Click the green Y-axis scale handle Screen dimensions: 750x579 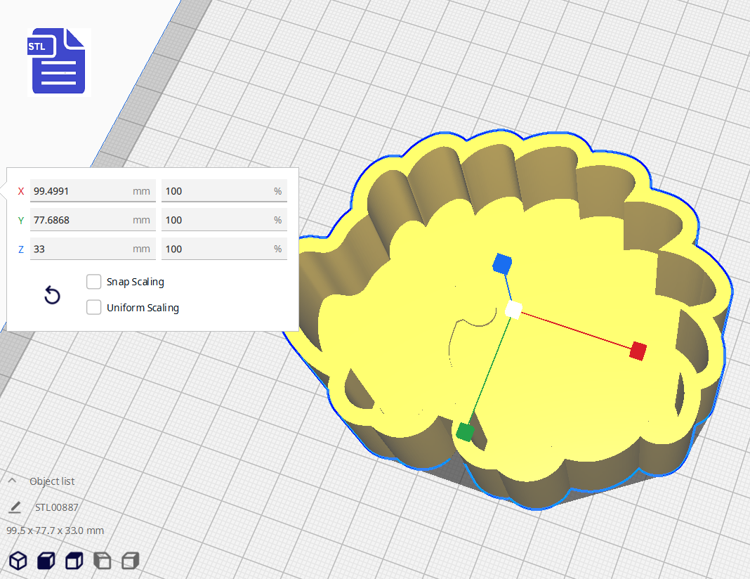coord(465,431)
